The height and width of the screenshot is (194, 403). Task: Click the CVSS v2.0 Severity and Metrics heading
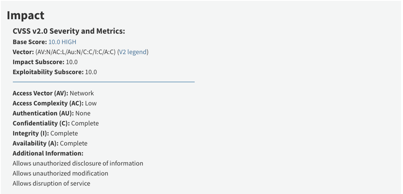[69, 31]
